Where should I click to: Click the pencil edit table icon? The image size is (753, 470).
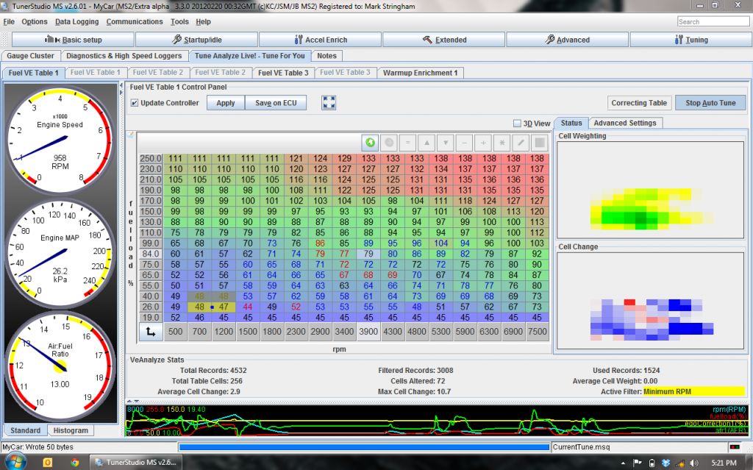tap(522, 142)
